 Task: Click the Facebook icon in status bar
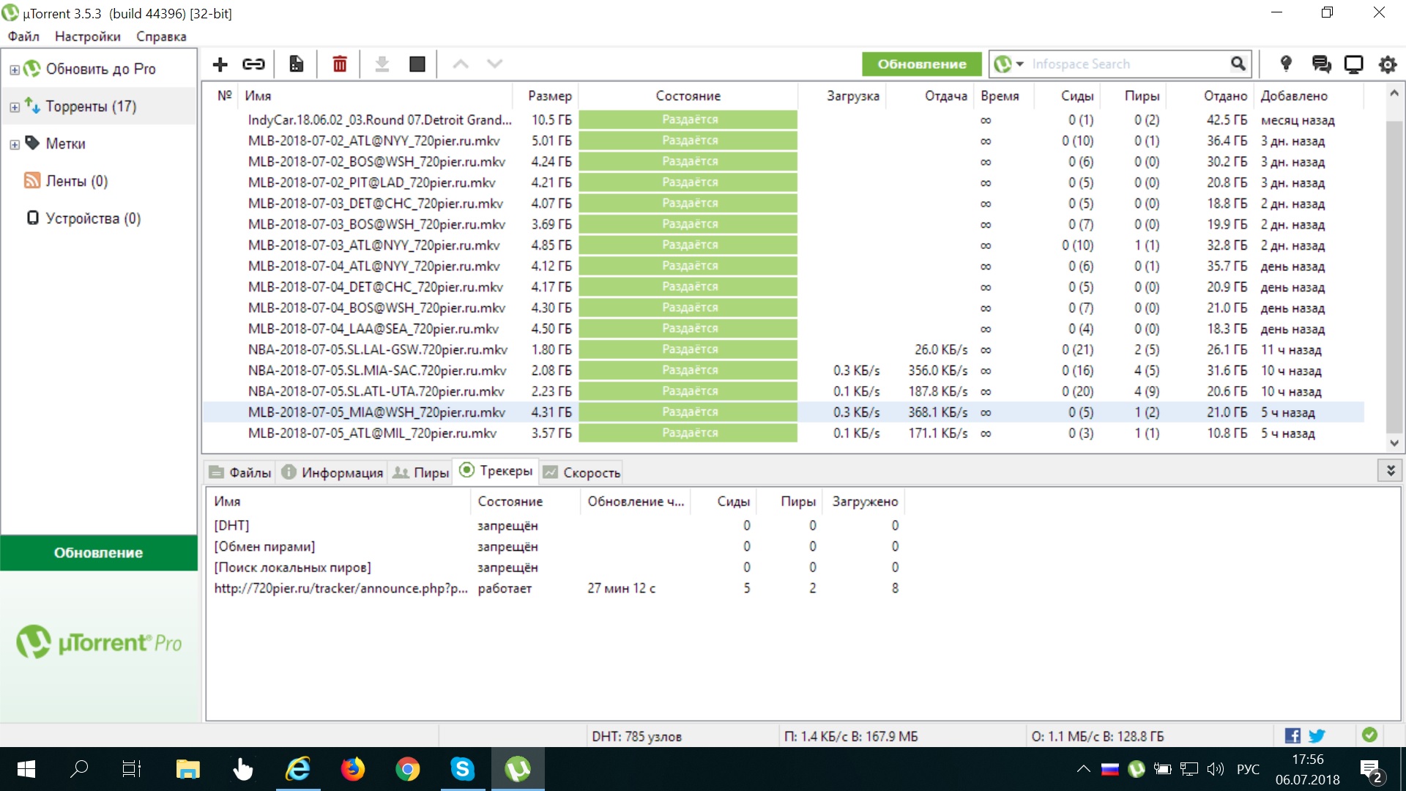(1293, 735)
